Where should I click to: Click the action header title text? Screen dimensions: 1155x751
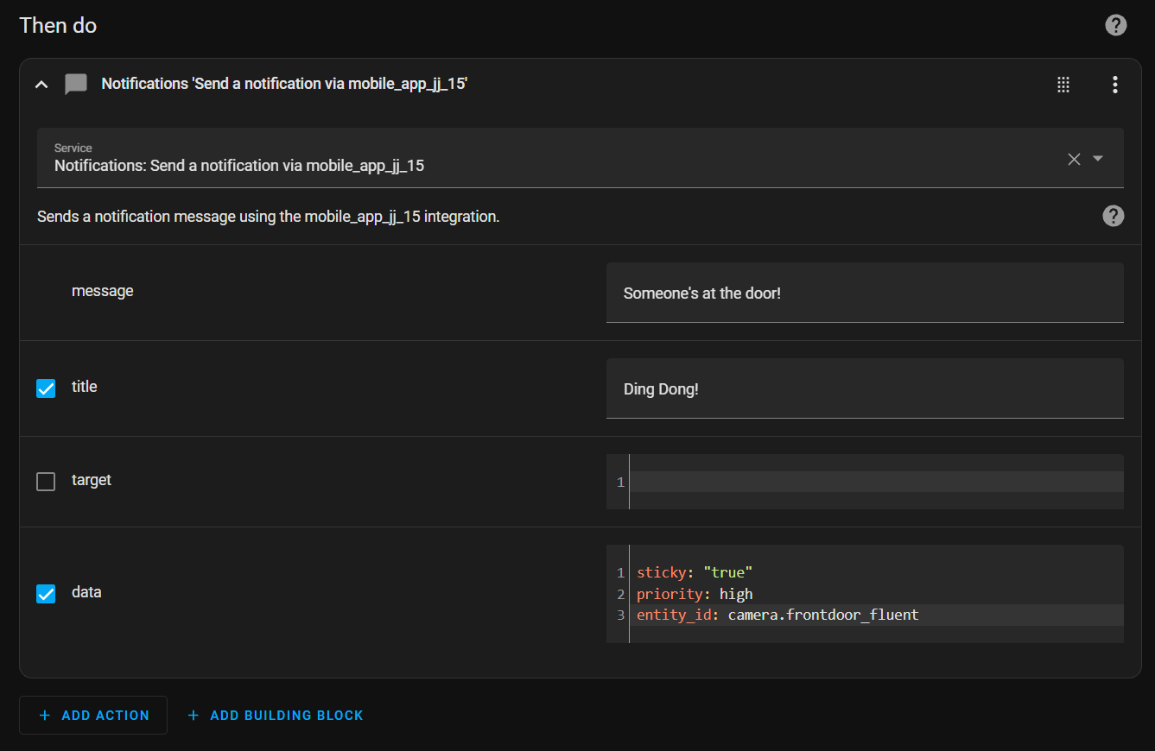284,84
